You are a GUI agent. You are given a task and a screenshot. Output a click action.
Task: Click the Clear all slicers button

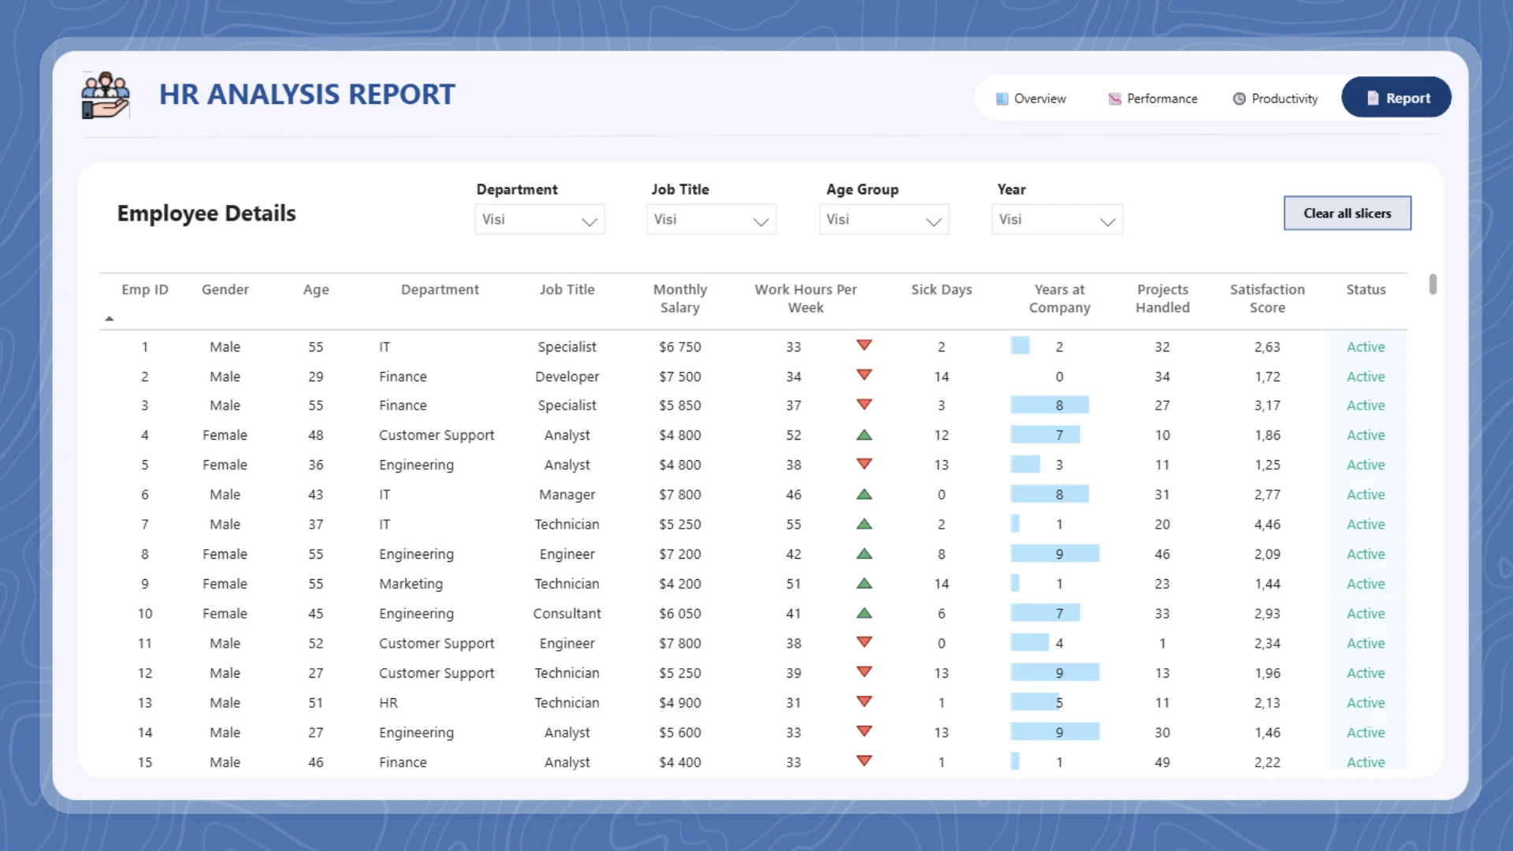coord(1347,213)
